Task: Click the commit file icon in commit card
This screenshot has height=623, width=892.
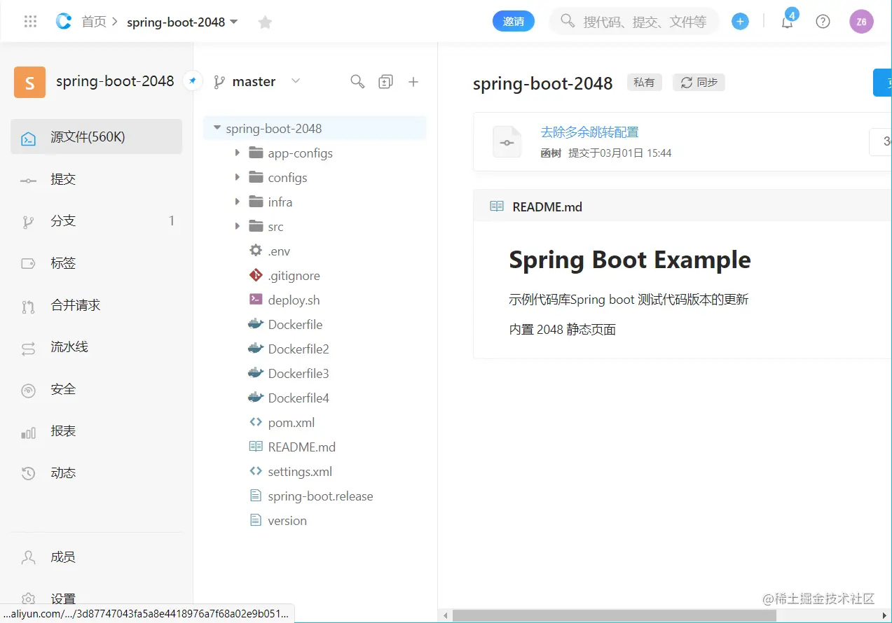Action: [507, 142]
